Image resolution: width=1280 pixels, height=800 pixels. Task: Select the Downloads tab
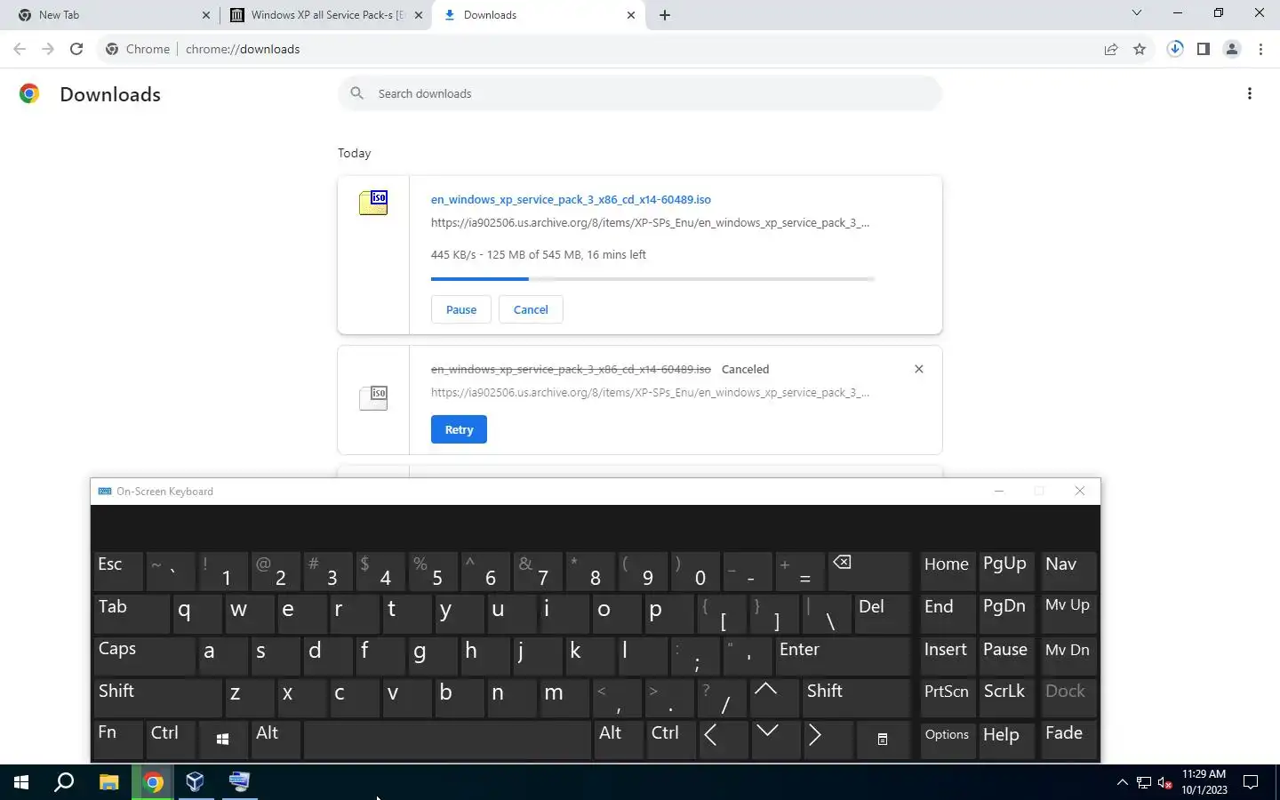539,15
